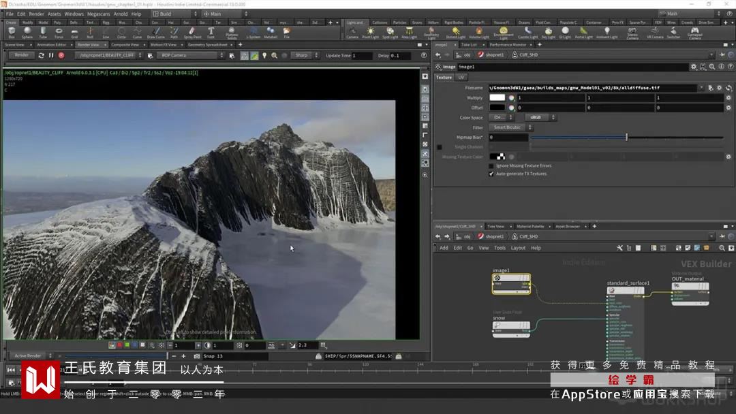
Task: Click the Torus shelf tool
Action: (59, 32)
